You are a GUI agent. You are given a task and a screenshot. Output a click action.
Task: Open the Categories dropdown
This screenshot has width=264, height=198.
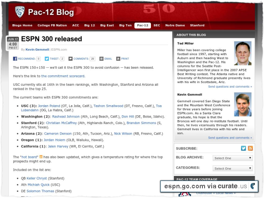[233, 169]
